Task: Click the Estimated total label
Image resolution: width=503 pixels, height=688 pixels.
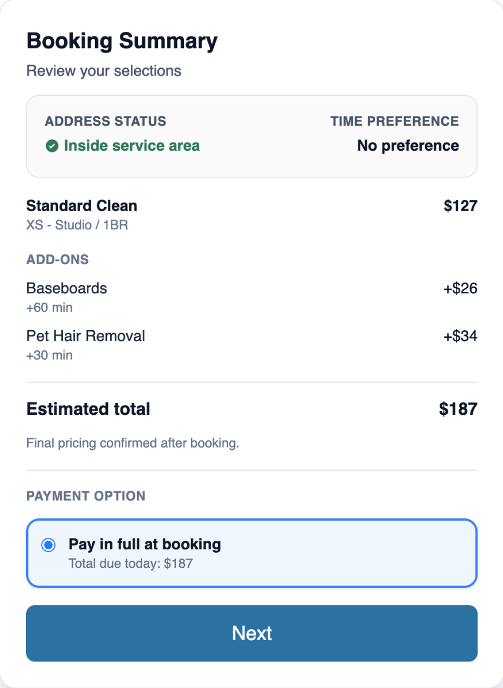Action: tap(88, 409)
